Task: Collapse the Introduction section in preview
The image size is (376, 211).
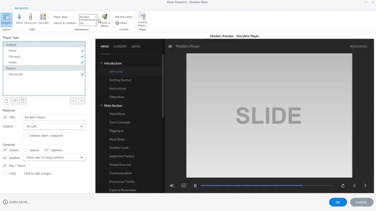Action: pyautogui.click(x=101, y=63)
